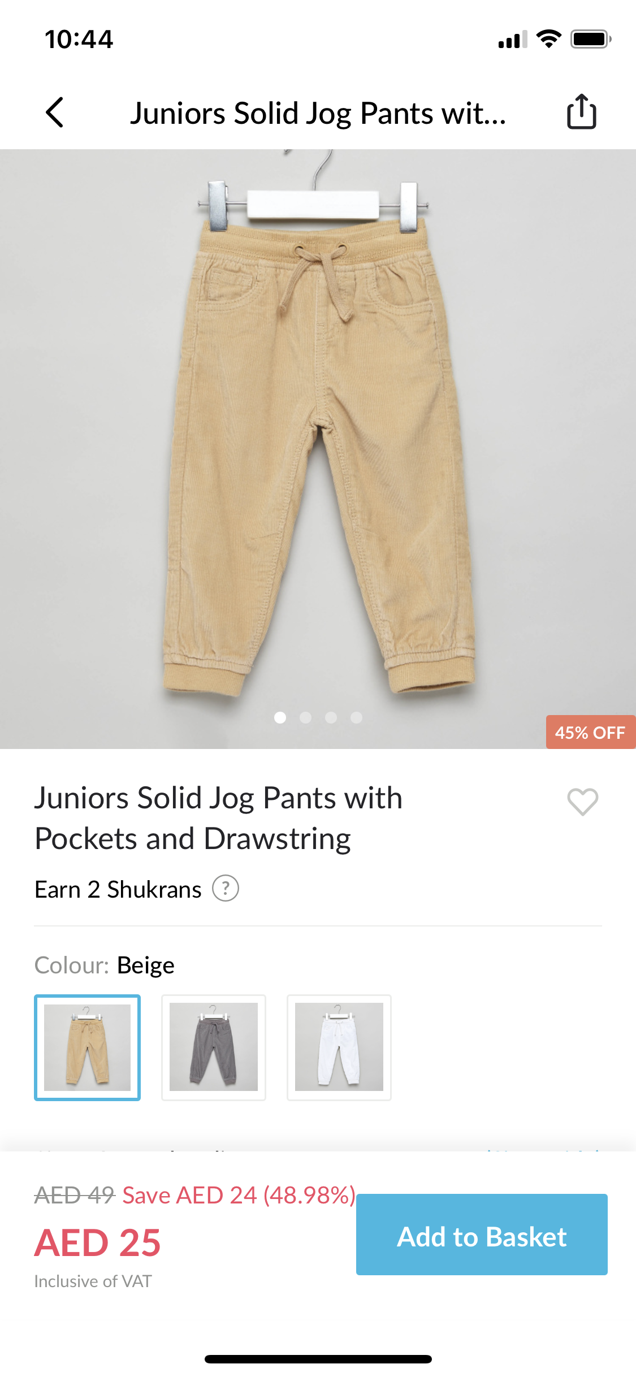Image resolution: width=636 pixels, height=1377 pixels.
Task: Tap the truncated page title in header
Action: (x=318, y=113)
